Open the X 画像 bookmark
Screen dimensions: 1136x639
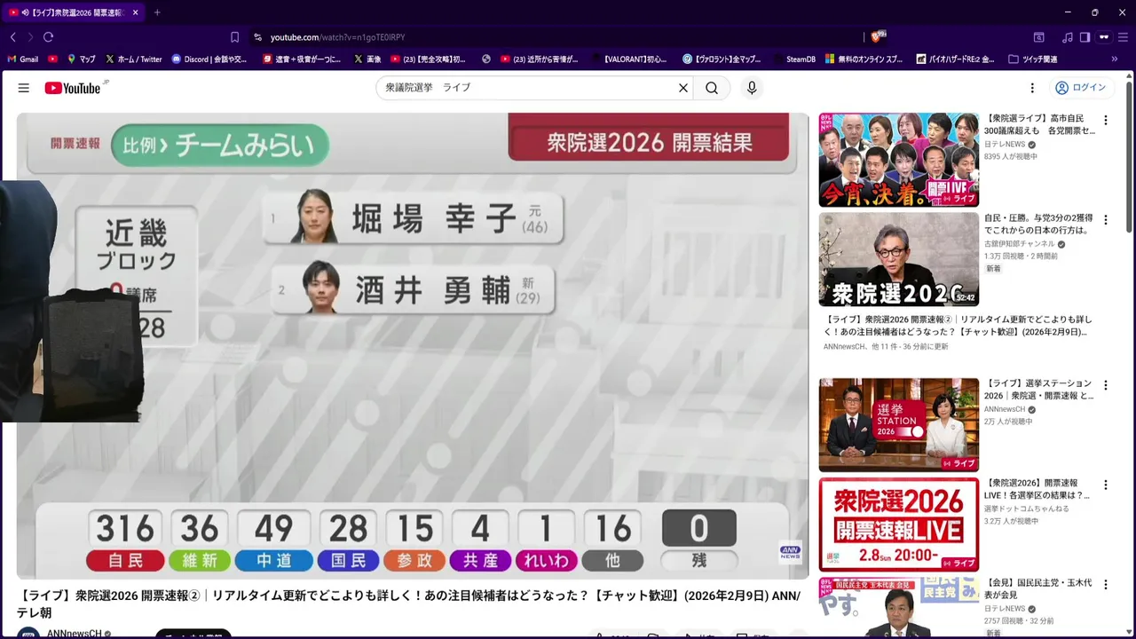(367, 59)
